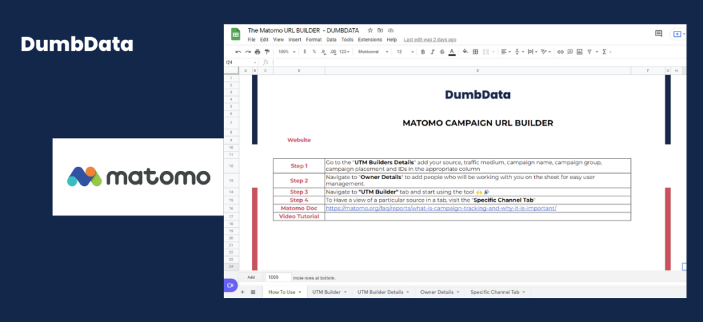703x322 pixels.
Task: Insert a chart using toolbar icon
Action: (579, 52)
